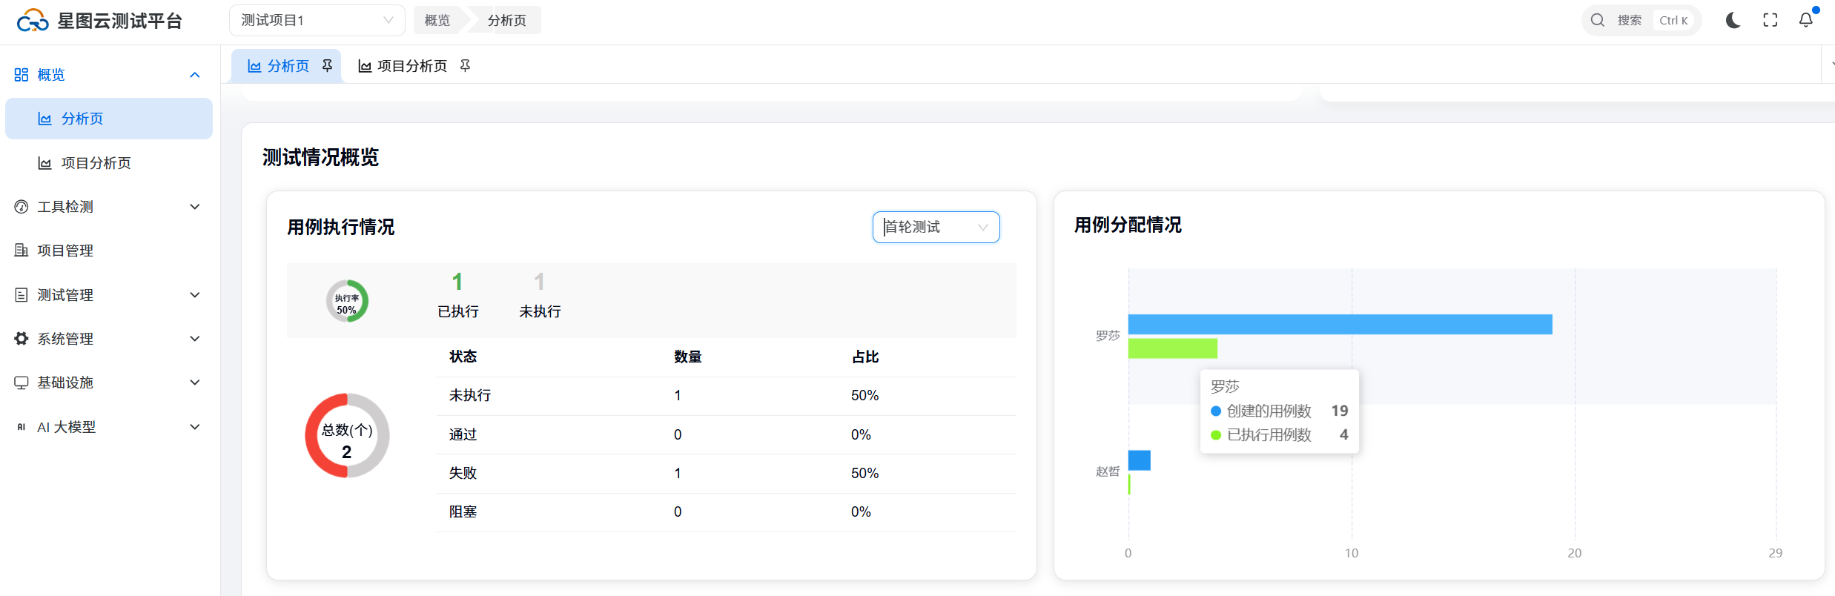Viewport: 1835px width, 596px height.
Task: Unpin the 分析页 tab with pin icon
Action: point(327,66)
